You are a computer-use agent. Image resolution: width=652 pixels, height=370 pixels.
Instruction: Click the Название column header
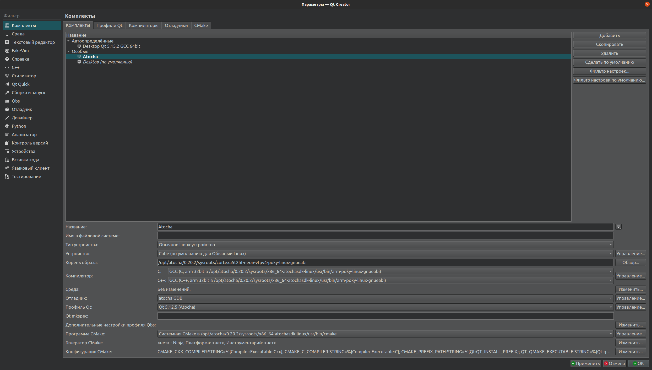click(318, 35)
